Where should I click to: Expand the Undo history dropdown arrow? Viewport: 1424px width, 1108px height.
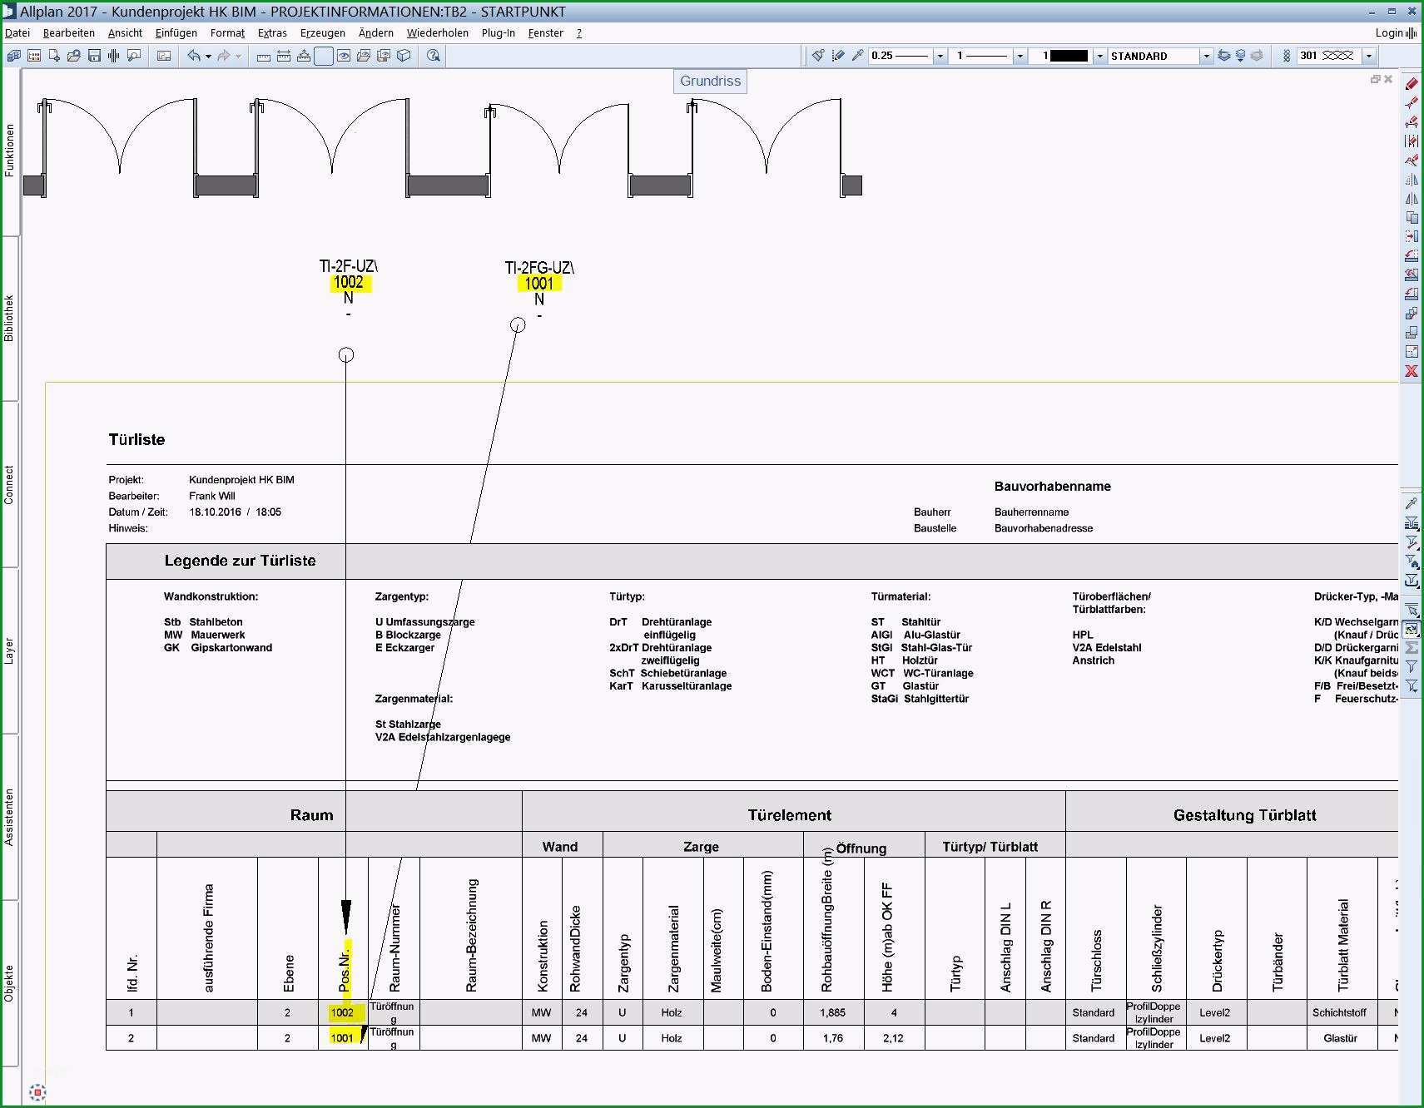[x=208, y=56]
